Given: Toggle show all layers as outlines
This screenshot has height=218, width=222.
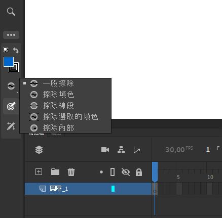Looking at the screenshot, I should coord(113,172).
